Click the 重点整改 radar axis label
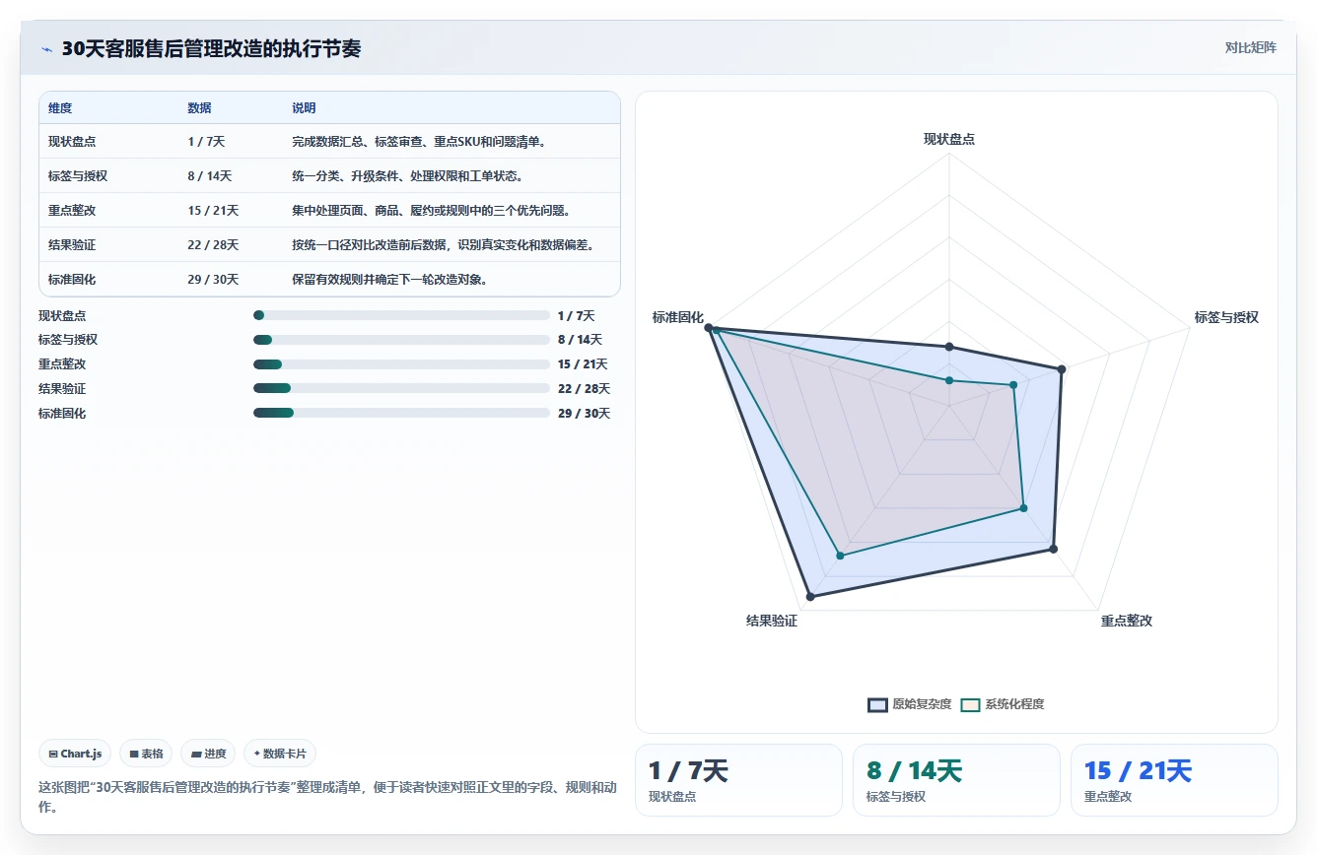This screenshot has width=1317, height=855. 1127,621
